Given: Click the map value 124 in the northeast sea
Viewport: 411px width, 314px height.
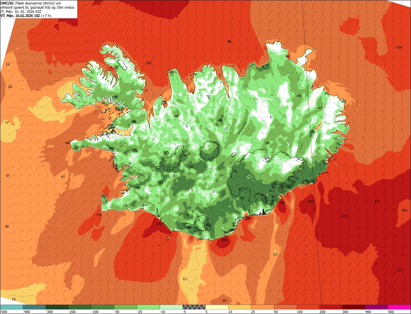Looking at the screenshot, I should click(399, 48).
